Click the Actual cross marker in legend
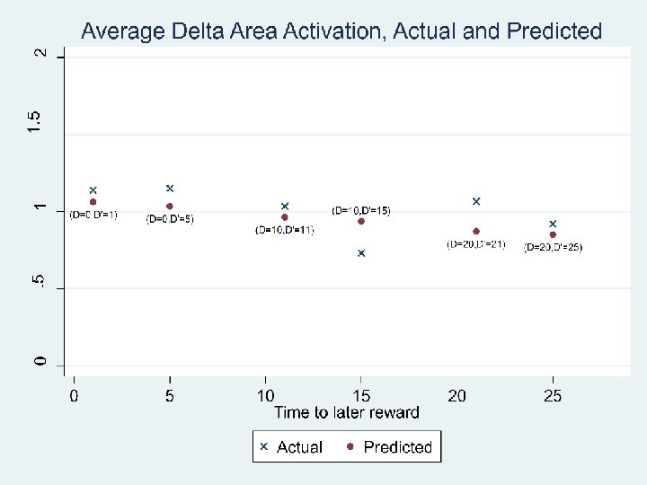Image resolution: width=647 pixels, height=485 pixels. coord(264,446)
